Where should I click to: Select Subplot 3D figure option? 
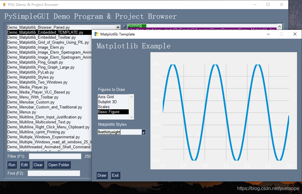pyautogui.click(x=113, y=102)
